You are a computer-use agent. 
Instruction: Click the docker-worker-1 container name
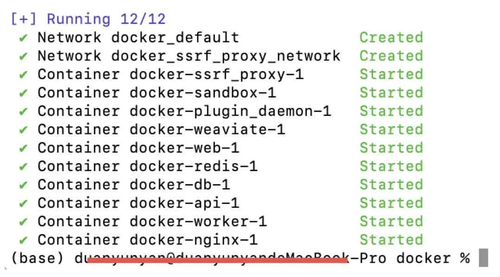tap(198, 222)
